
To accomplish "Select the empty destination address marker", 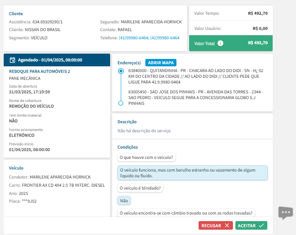I will (121, 103).
